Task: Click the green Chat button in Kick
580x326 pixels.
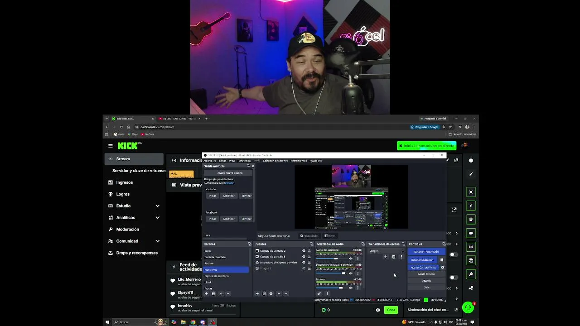Action: click(391, 310)
